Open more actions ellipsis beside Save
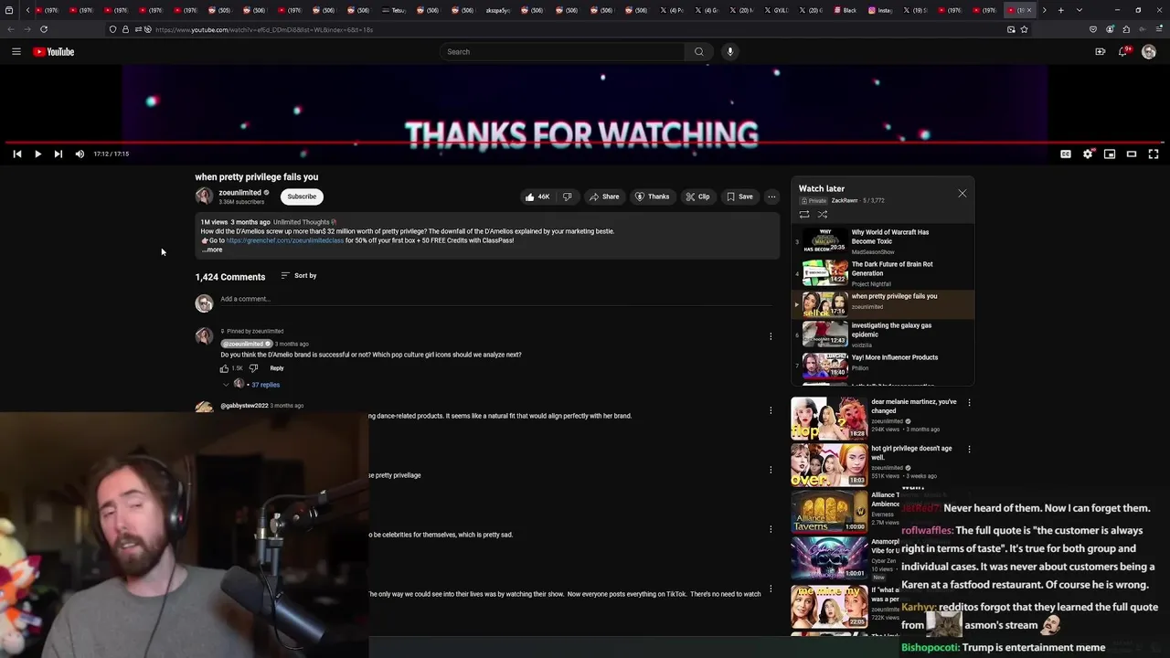The width and height of the screenshot is (1170, 658). [x=771, y=196]
